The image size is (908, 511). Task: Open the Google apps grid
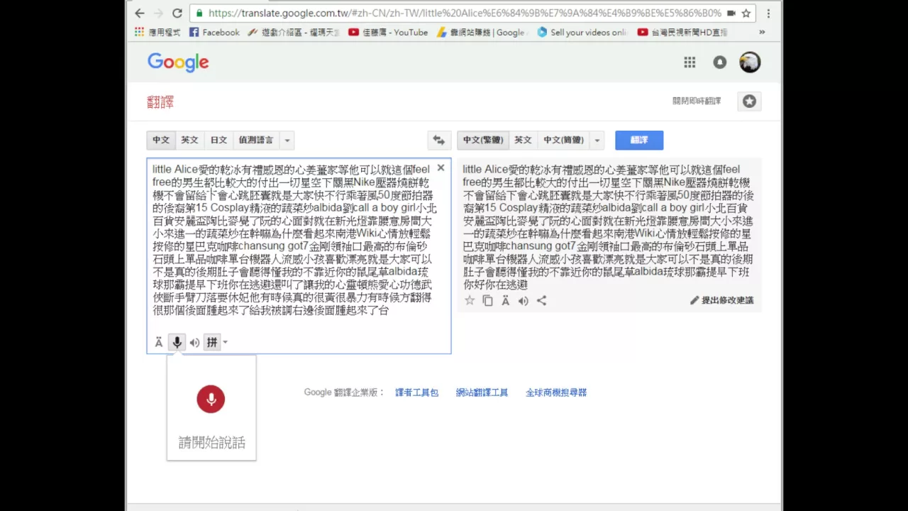(x=690, y=62)
